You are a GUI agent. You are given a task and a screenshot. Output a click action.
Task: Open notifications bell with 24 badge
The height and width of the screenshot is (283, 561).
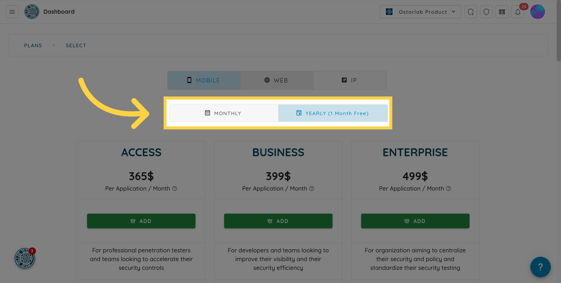pos(518,12)
